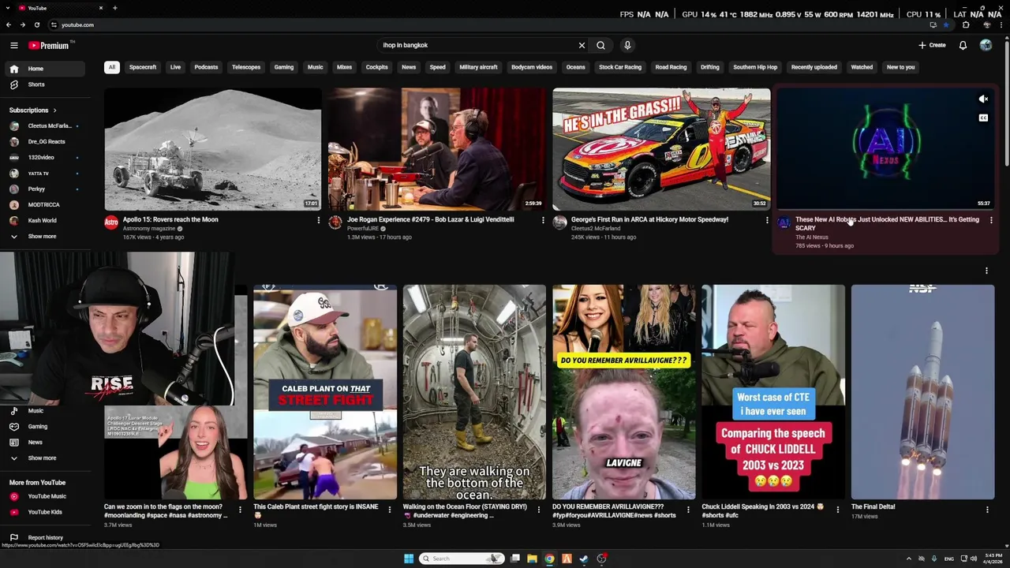Open 1320video subscription channel
Screen dimensions: 1010x568
point(43,158)
